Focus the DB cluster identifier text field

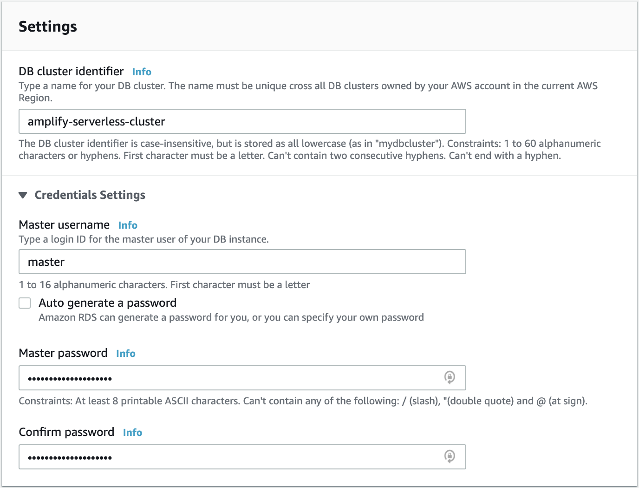(242, 121)
